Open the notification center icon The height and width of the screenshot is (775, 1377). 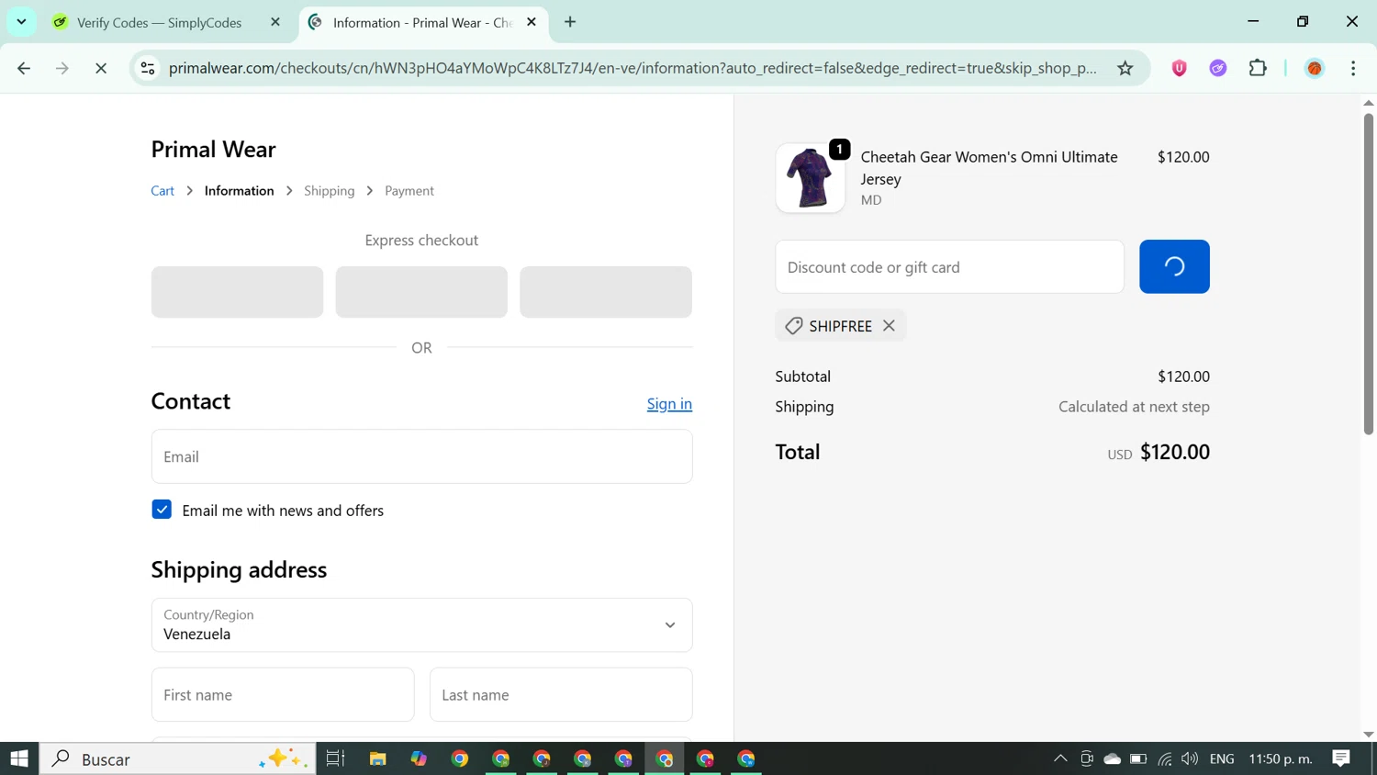1341,758
